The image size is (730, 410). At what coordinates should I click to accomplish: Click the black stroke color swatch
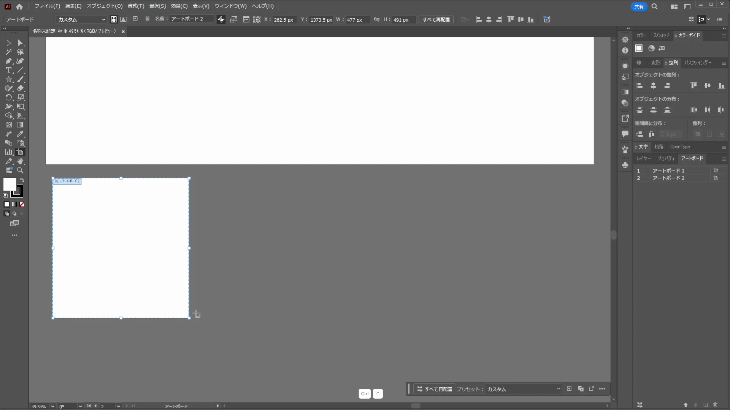point(17,191)
